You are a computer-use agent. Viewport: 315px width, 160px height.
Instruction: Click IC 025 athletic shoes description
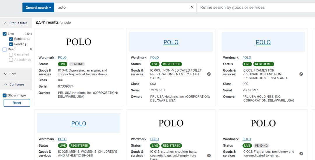[87, 154]
